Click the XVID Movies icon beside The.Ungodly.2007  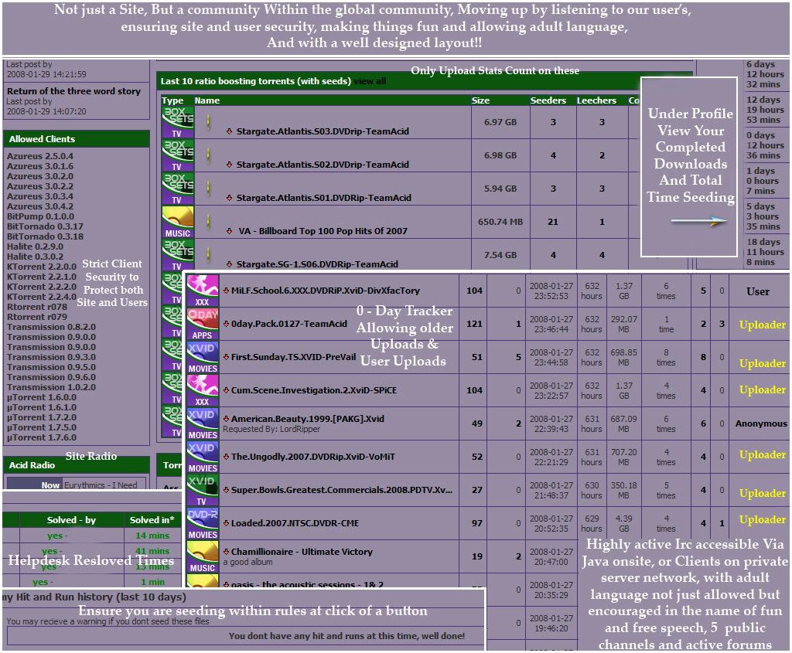tap(203, 457)
